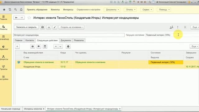This screenshot has height=112, width=199.
Task: Open the Настройки section in sidebar
Action: coord(4,78)
